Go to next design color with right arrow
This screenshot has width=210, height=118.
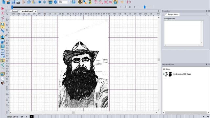(203, 117)
